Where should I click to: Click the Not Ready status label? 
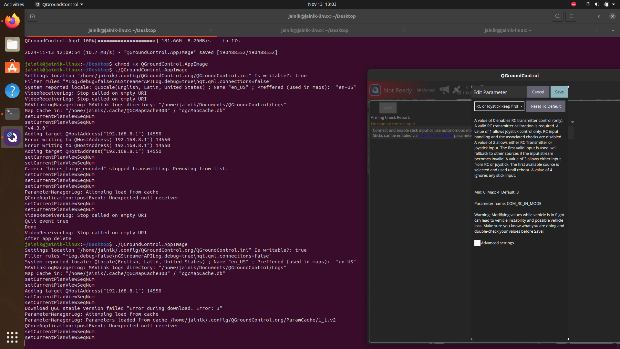(x=398, y=90)
